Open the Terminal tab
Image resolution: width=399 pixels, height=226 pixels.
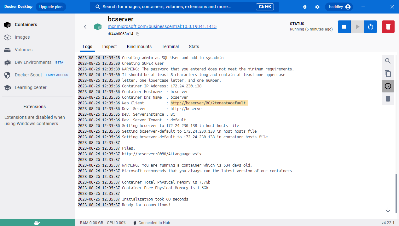click(170, 47)
